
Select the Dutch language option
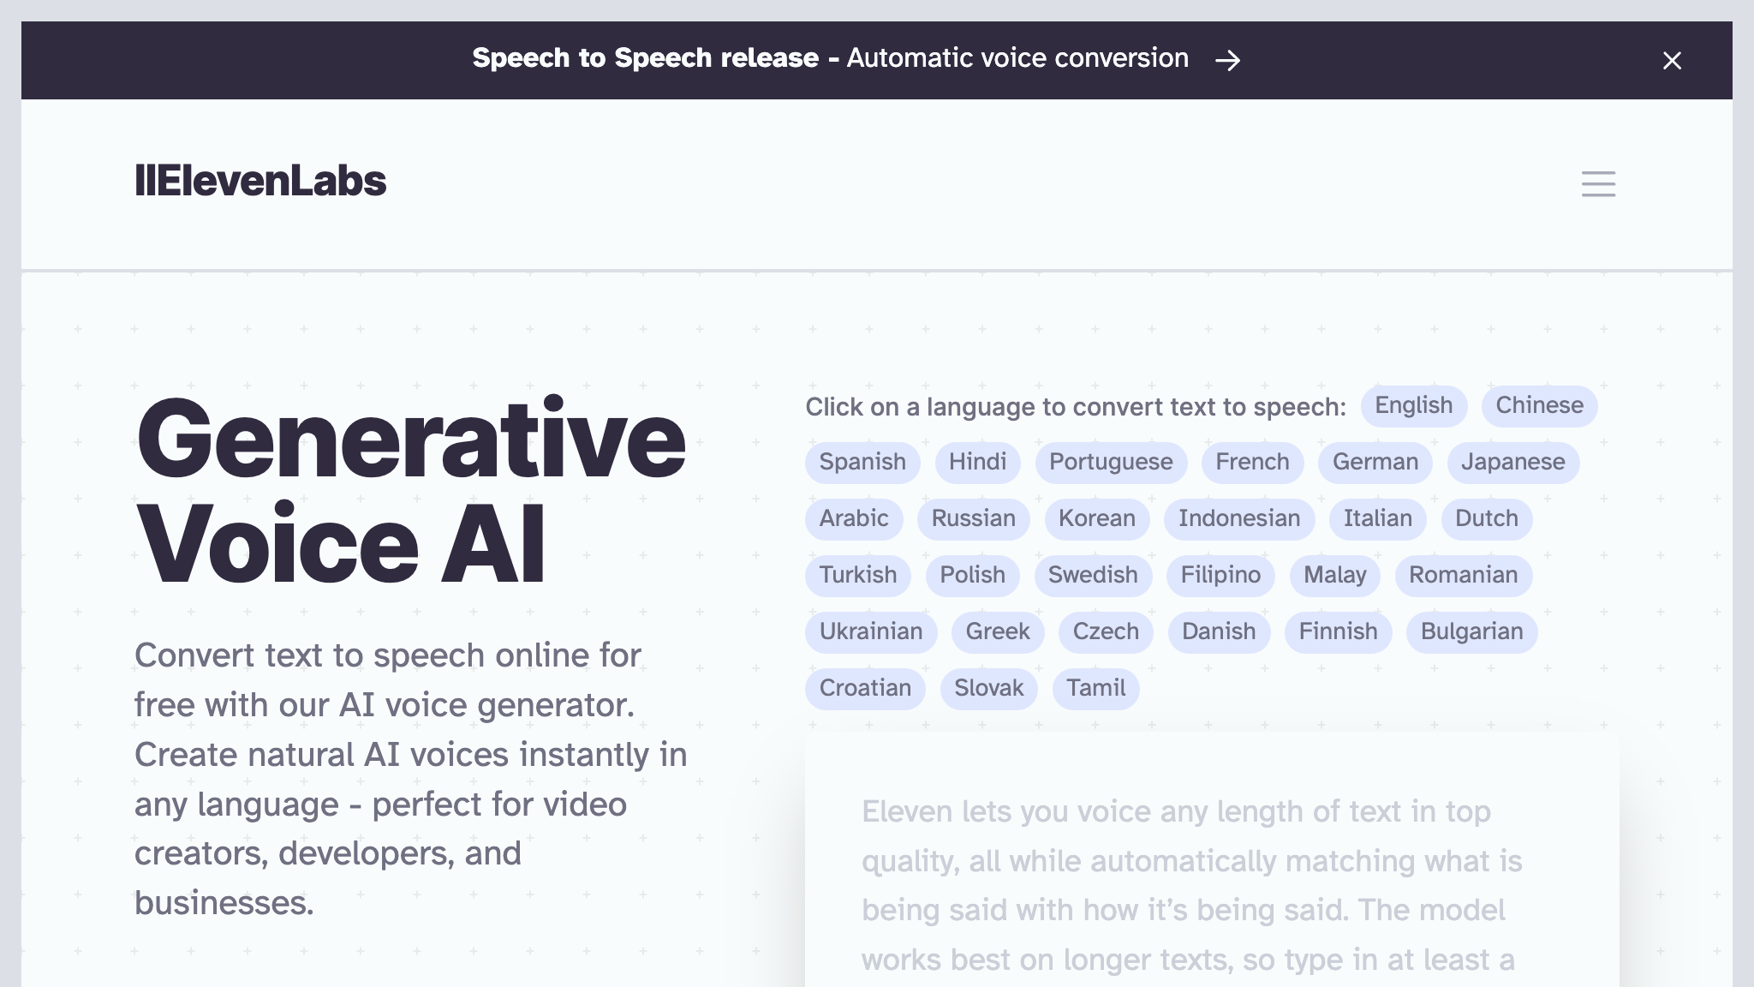tap(1486, 518)
